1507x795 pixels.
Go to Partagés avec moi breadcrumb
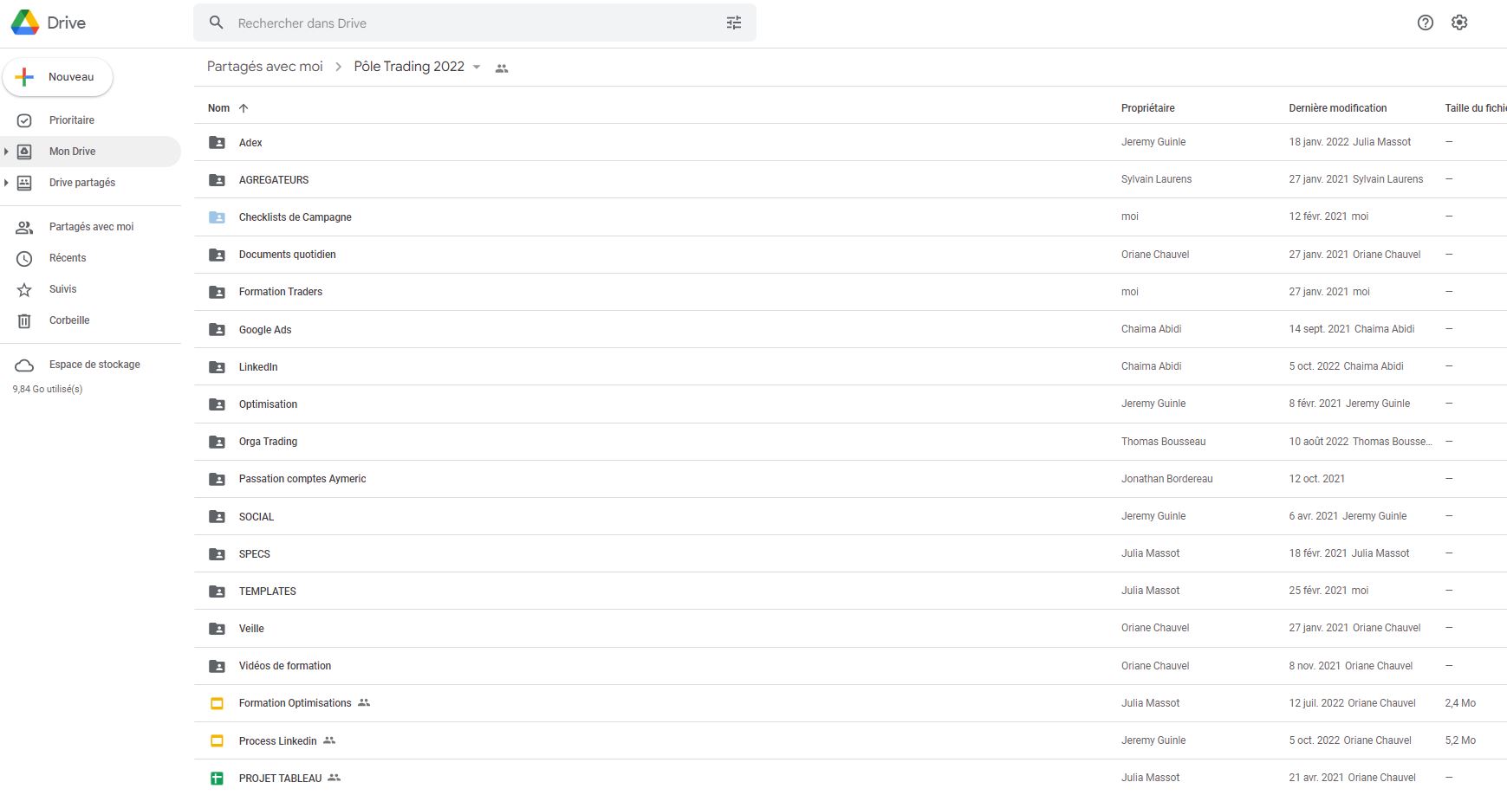coord(264,67)
